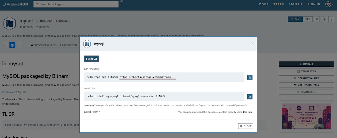337x138 pixels.
Task: Click the helm repo add command text
Action: (x=129, y=77)
